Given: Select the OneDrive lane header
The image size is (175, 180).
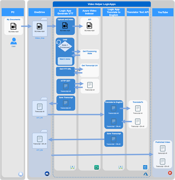Looking at the screenshot, I should [40, 12].
